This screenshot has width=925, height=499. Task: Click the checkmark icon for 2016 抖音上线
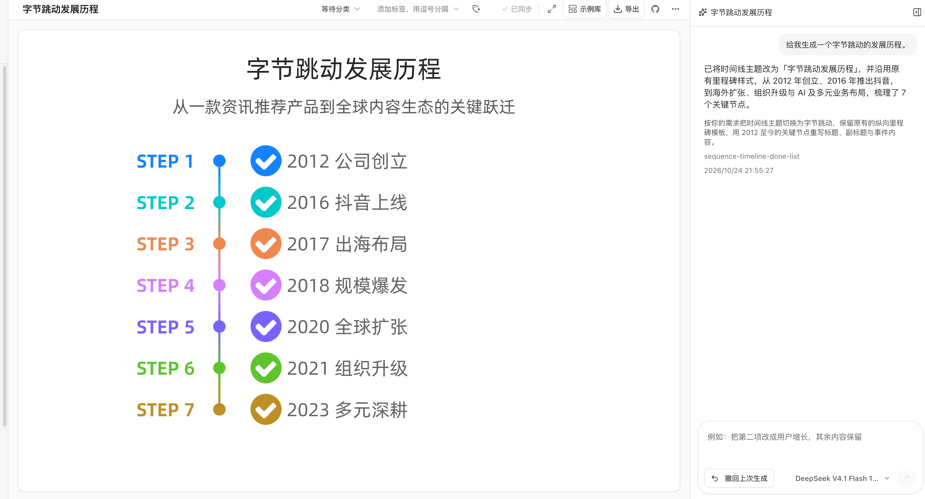click(x=266, y=202)
